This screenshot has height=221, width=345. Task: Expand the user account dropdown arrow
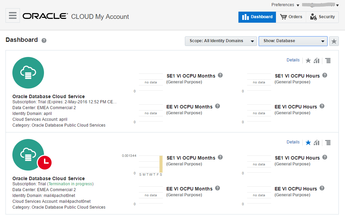tap(337, 5)
